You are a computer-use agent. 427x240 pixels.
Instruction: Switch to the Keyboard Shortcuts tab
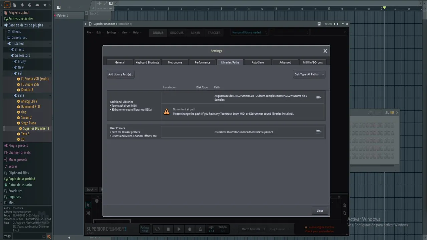coord(147,62)
